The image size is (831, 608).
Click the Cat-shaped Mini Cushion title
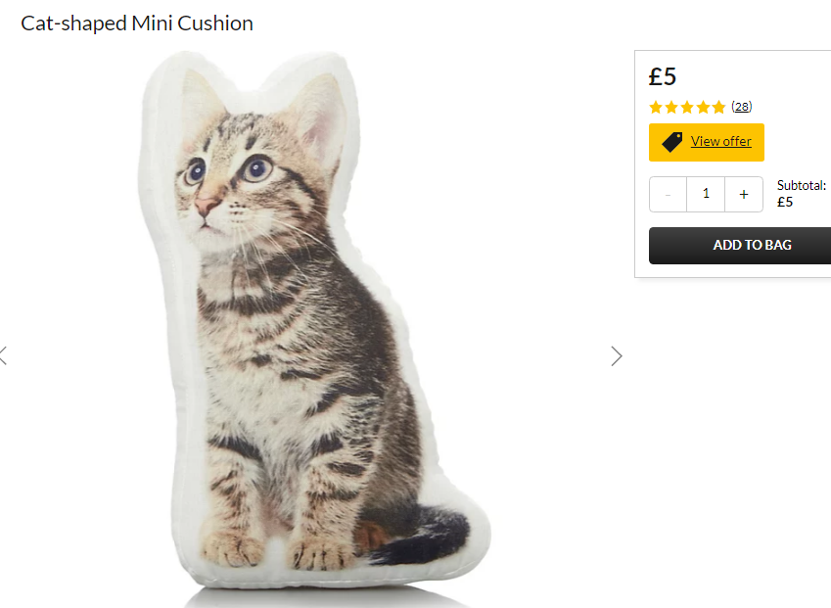coord(137,23)
